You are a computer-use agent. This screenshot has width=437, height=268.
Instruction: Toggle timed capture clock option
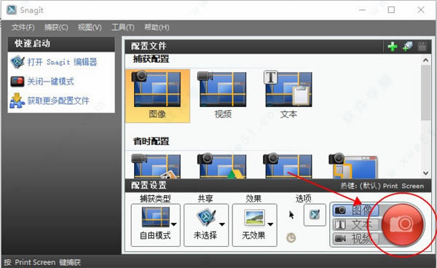pos(291,237)
